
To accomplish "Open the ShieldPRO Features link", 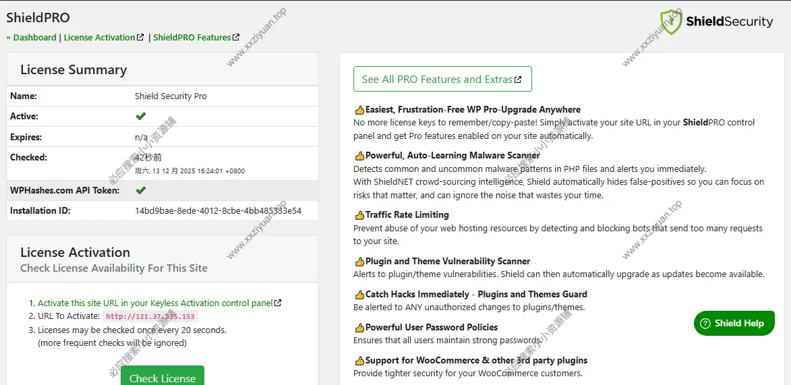I will (x=192, y=38).
